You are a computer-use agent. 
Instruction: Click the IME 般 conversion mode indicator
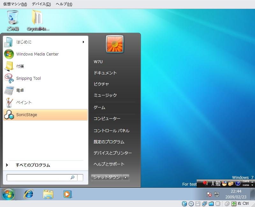click(x=218, y=184)
